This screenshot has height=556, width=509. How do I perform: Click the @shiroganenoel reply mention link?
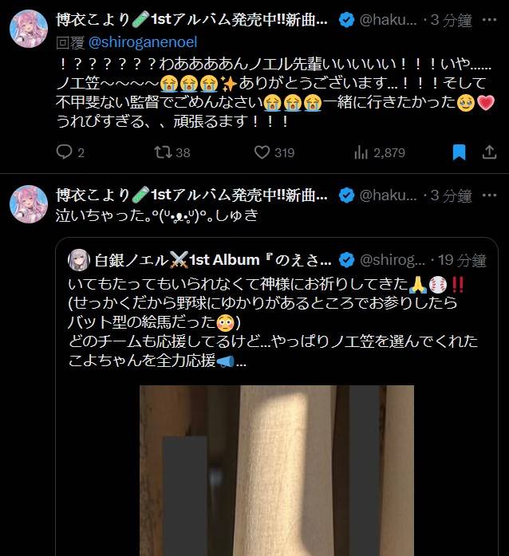143,42
